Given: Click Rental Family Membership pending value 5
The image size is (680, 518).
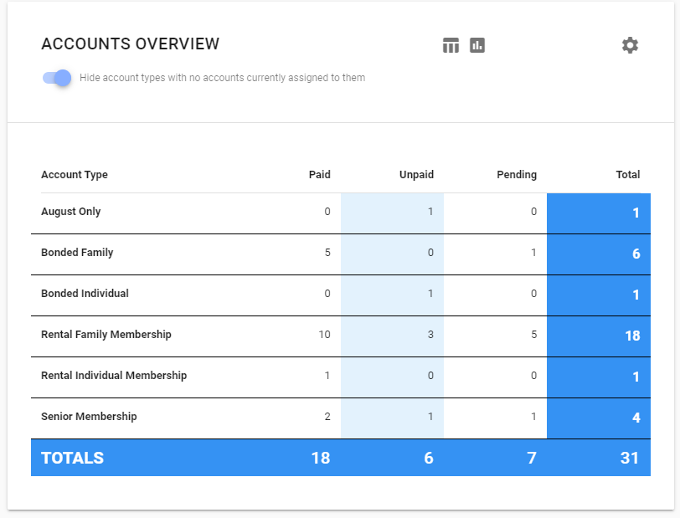Looking at the screenshot, I should coord(533,335).
